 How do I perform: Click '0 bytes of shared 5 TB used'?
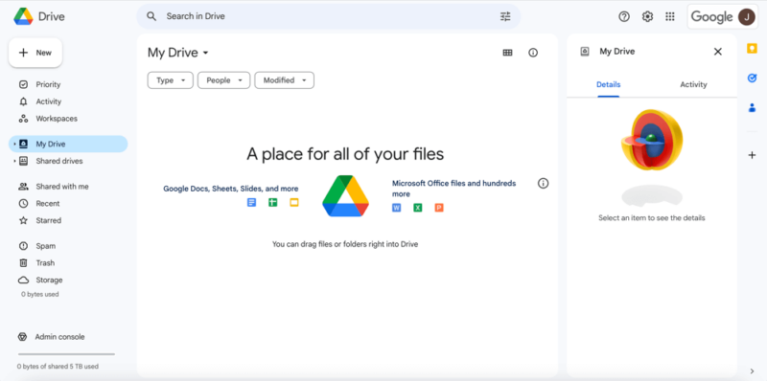coord(58,367)
